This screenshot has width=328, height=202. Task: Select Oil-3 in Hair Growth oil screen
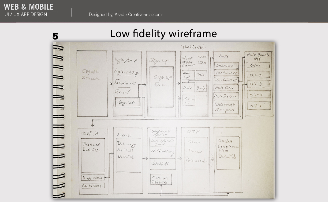click(258, 84)
